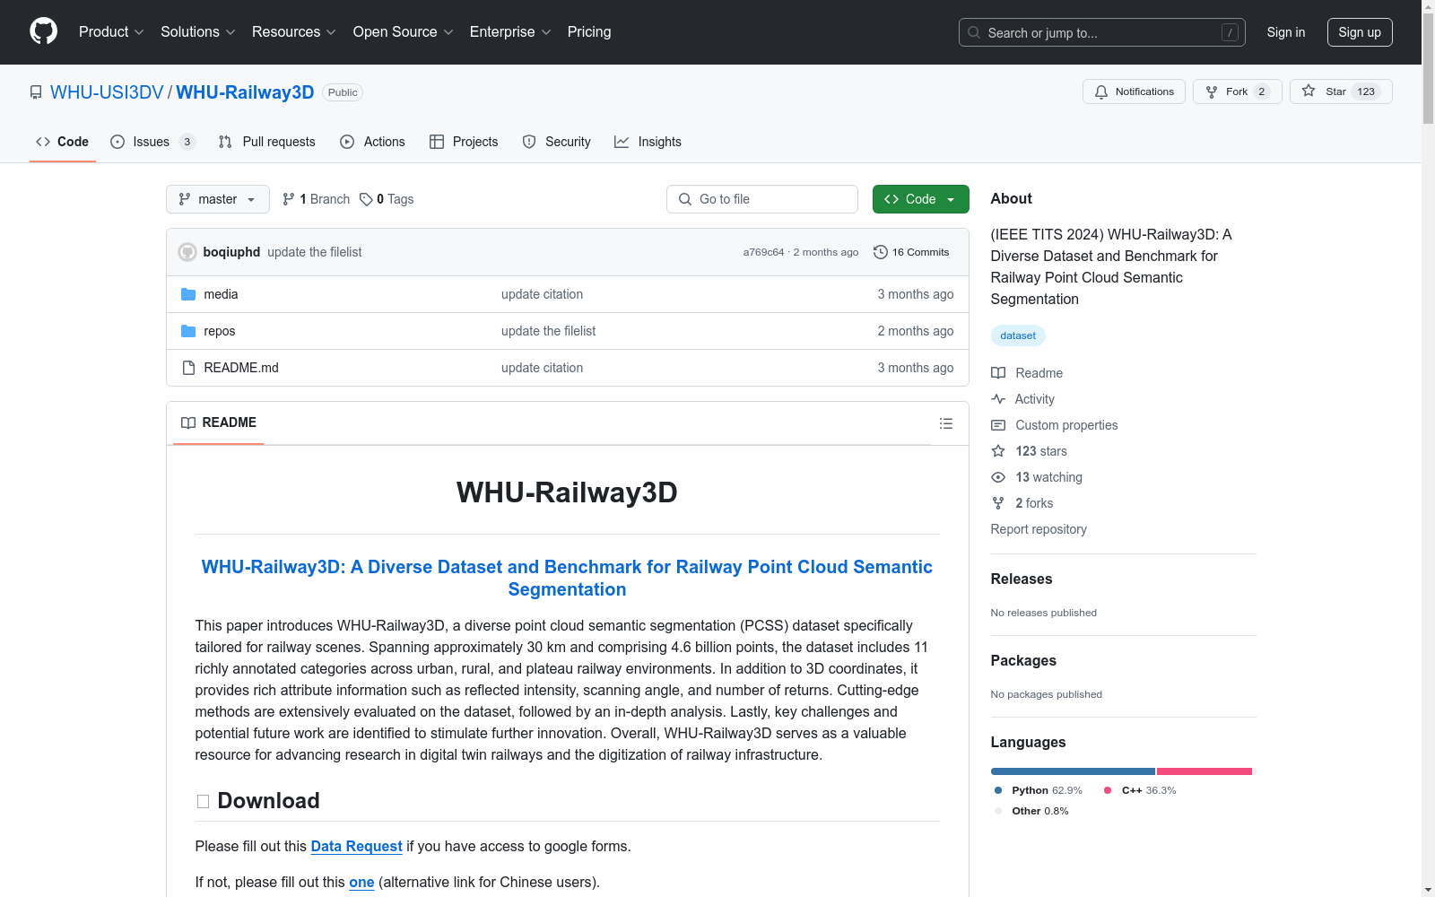This screenshot has width=1435, height=897.
Task: Click the fork icon in the Fork button
Action: point(1212,91)
